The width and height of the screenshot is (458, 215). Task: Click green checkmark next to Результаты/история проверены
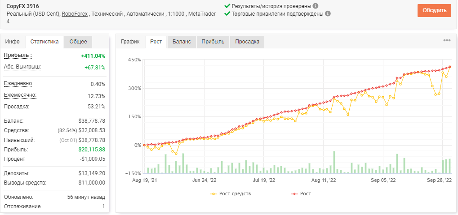[x=227, y=6]
